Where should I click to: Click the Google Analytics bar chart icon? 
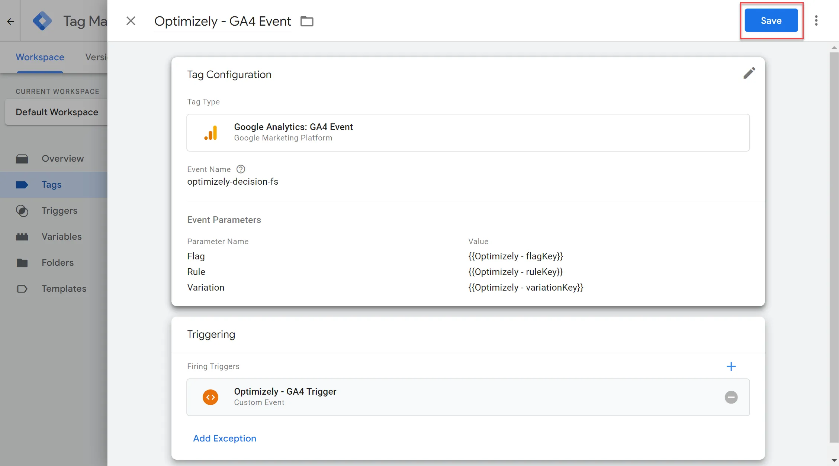[x=210, y=133]
